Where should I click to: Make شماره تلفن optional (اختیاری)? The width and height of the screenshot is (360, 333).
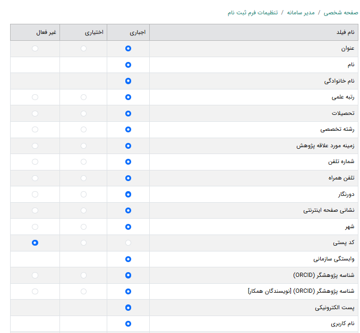click(x=83, y=162)
